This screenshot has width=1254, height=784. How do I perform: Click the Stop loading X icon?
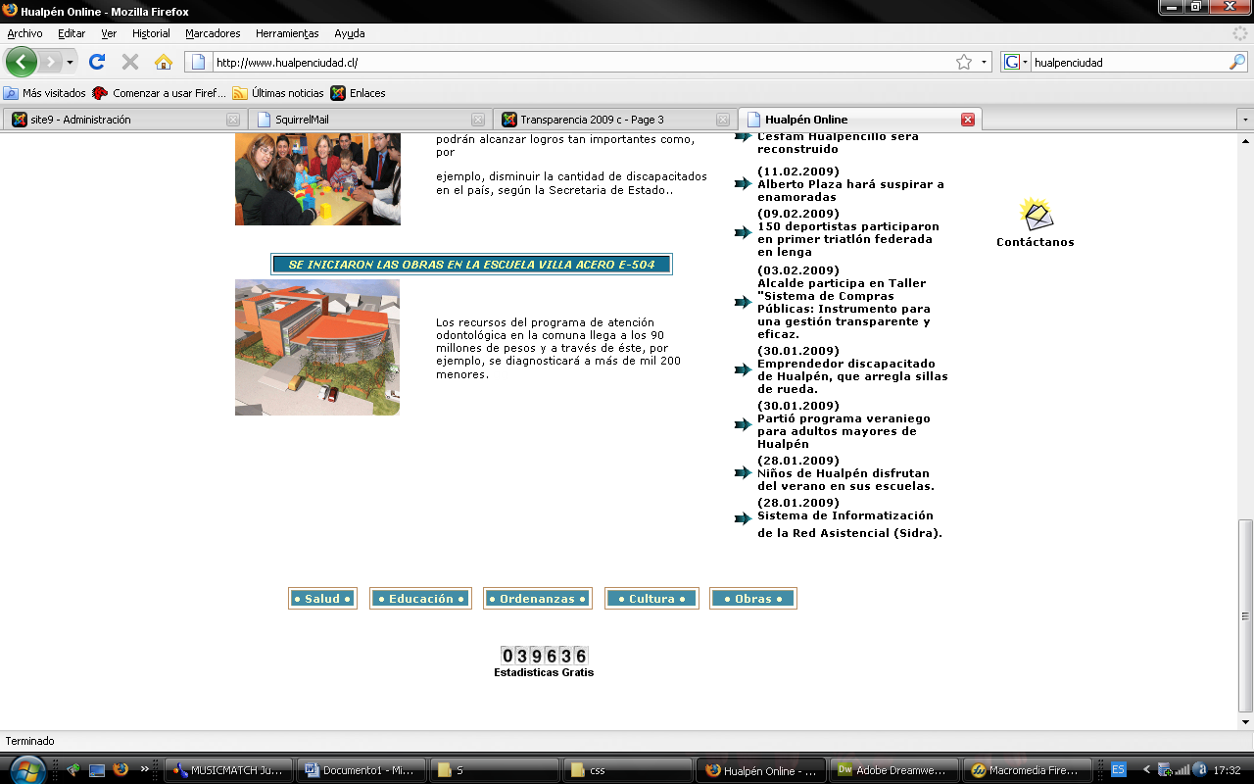click(129, 62)
